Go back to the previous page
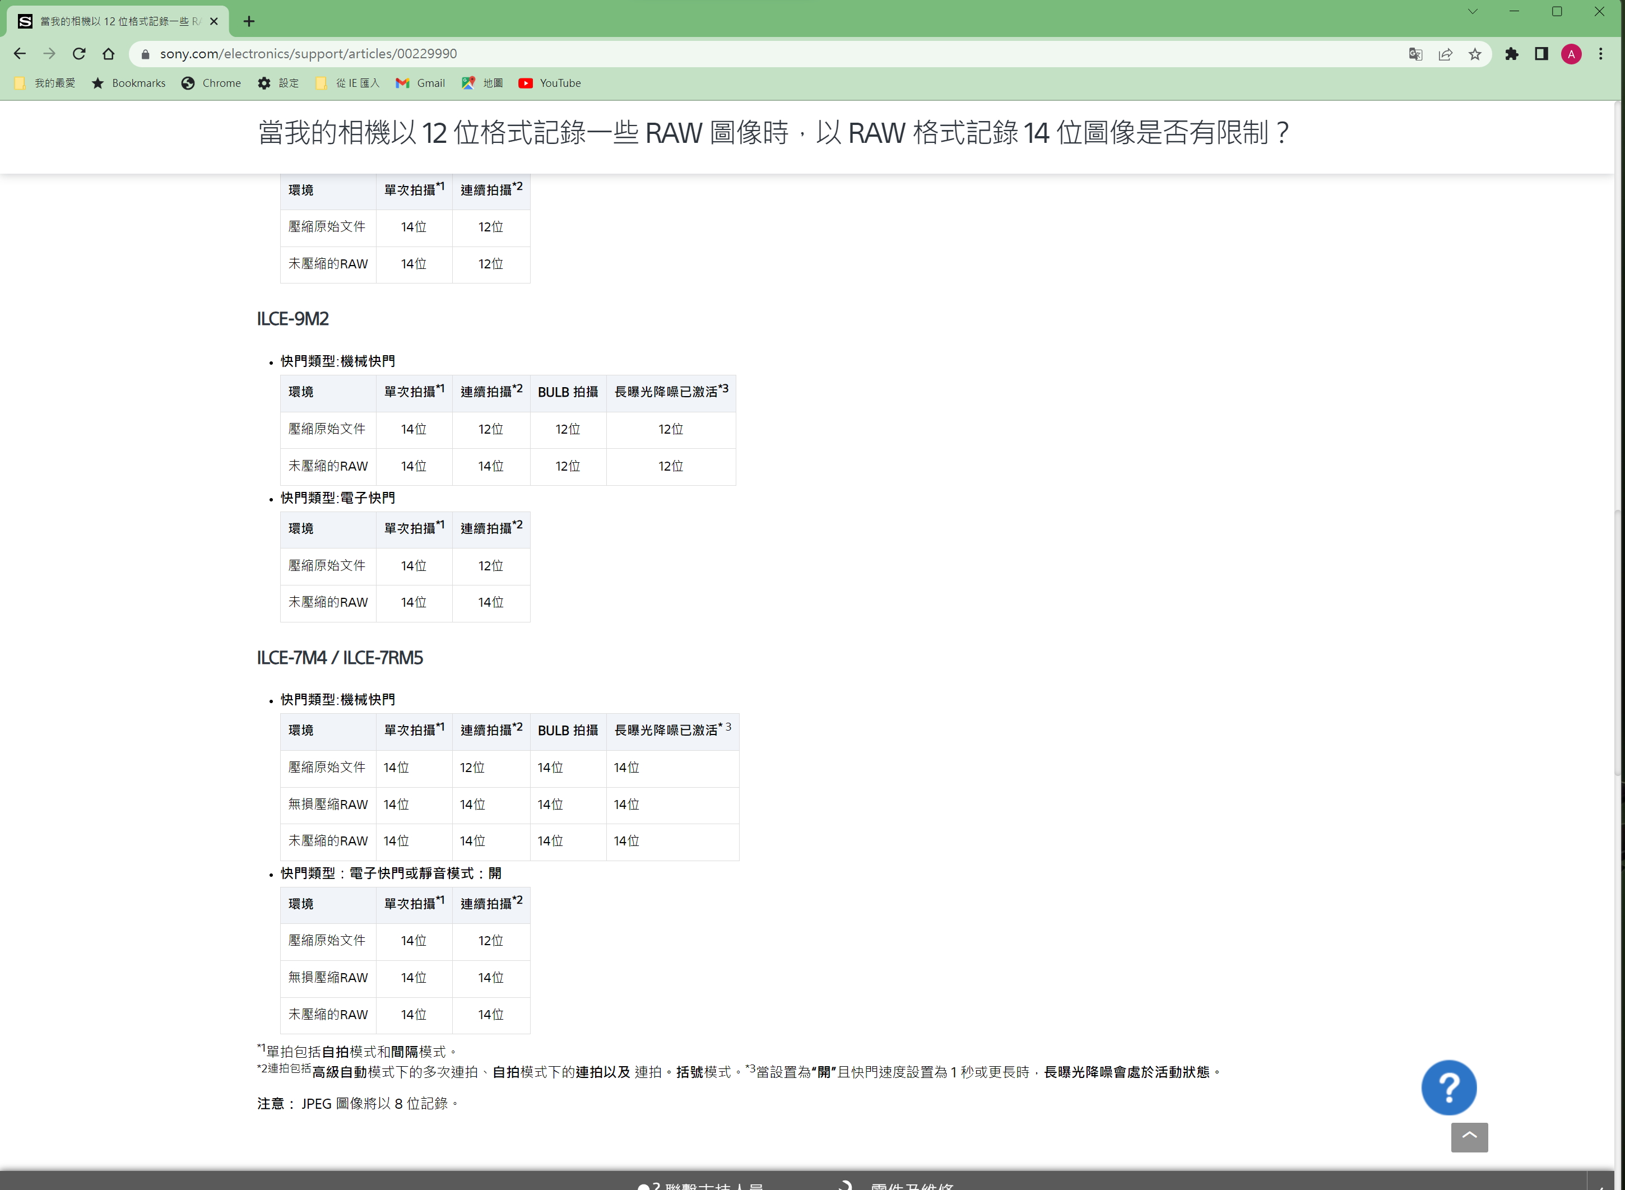The width and height of the screenshot is (1625, 1190). [x=20, y=53]
